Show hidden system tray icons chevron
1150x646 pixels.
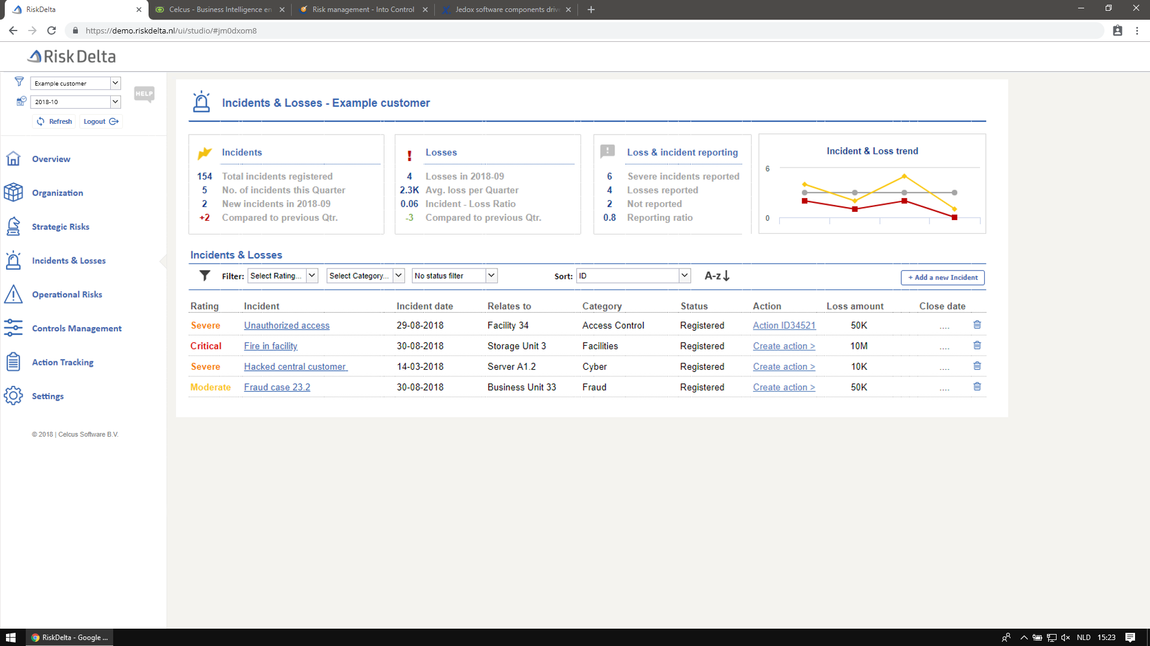(1024, 638)
